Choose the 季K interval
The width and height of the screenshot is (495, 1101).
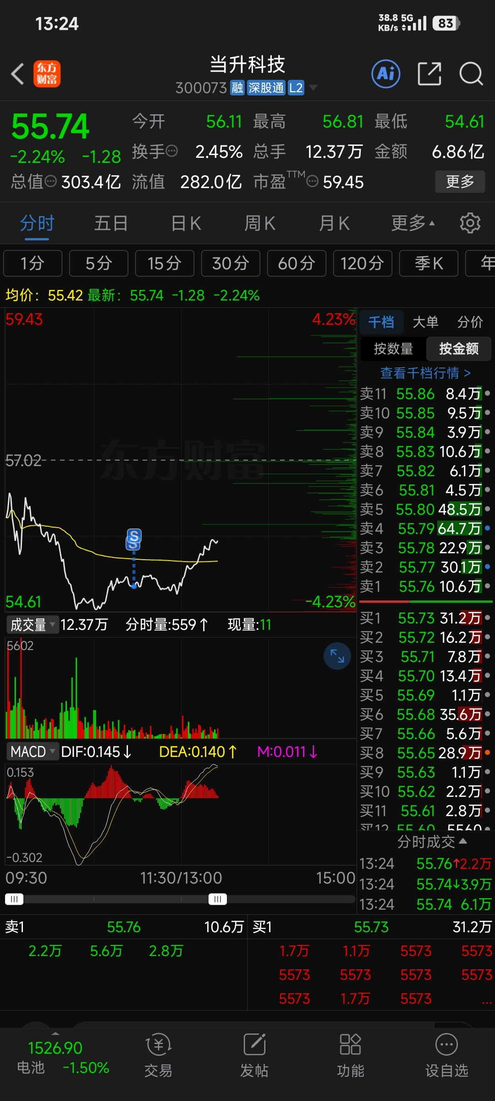[429, 263]
